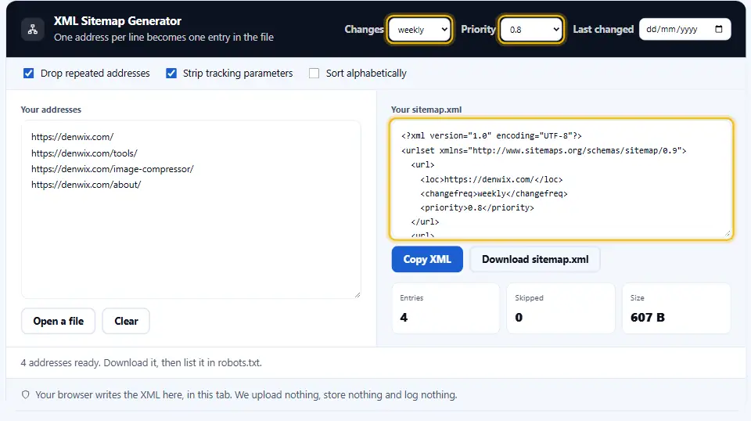Uncheck Drop repeated addresses checkbox
Image resolution: width=751 pixels, height=421 pixels.
[x=29, y=74]
